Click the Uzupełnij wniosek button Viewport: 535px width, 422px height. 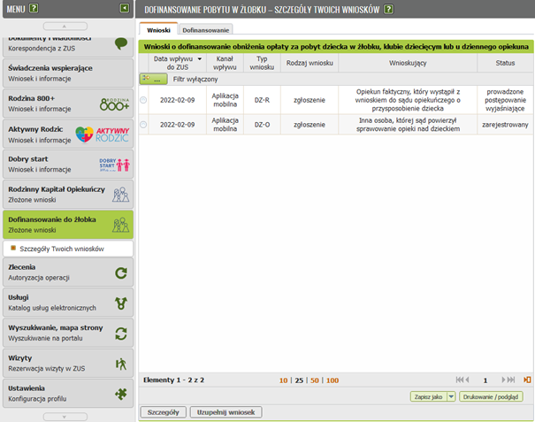pos(225,412)
